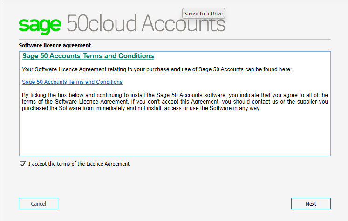Open the blue Sage 50 Accounts Terms link
This screenshot has width=348, height=221.
(72, 82)
